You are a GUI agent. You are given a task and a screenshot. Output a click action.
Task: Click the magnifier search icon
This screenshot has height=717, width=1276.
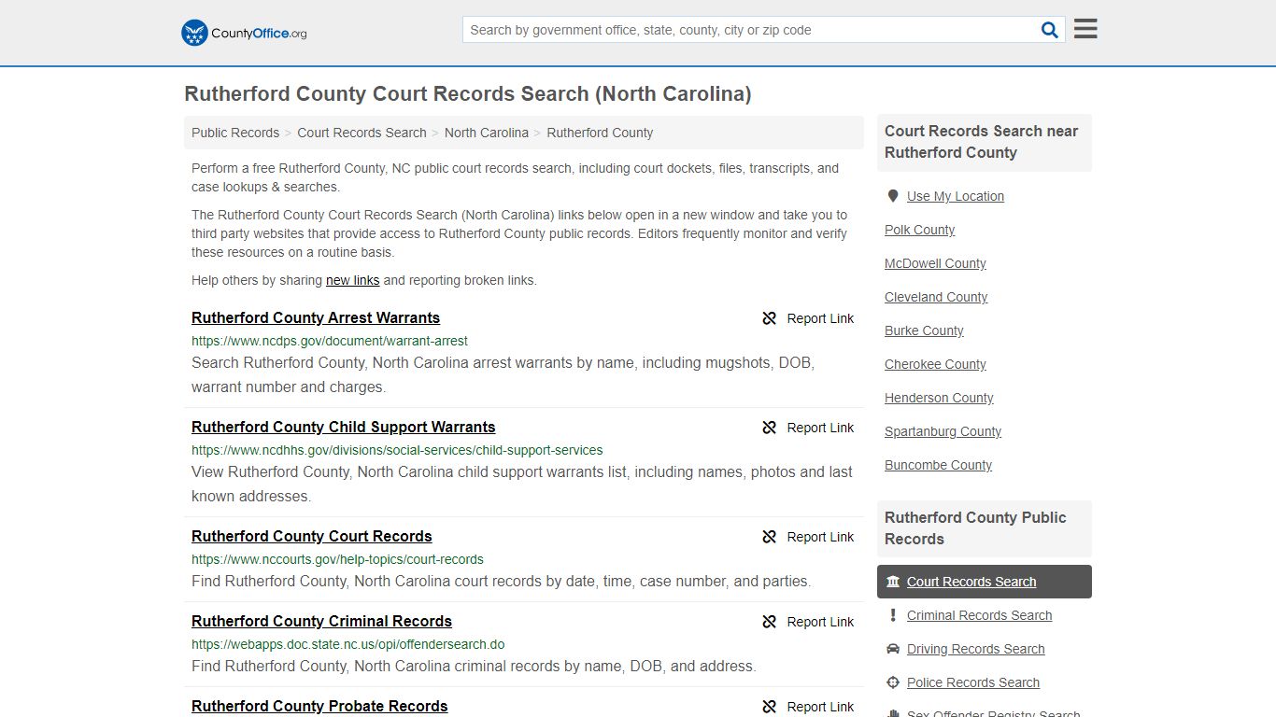click(x=1050, y=30)
